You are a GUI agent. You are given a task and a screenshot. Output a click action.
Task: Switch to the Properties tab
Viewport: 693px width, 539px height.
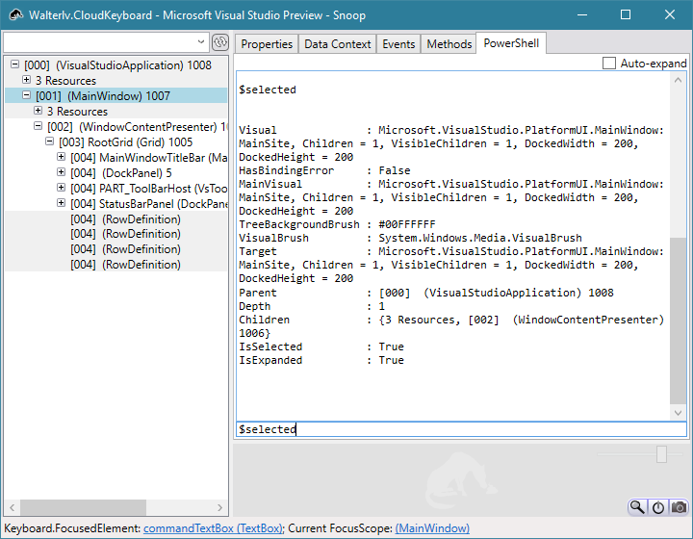(267, 44)
